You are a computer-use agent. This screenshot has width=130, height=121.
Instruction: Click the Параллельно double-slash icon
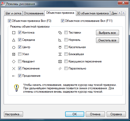pyautogui.click(x=60, y=69)
